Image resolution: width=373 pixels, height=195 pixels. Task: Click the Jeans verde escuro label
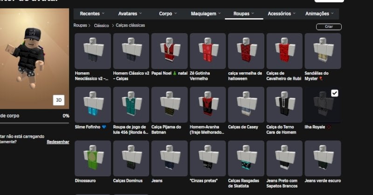(x=323, y=181)
